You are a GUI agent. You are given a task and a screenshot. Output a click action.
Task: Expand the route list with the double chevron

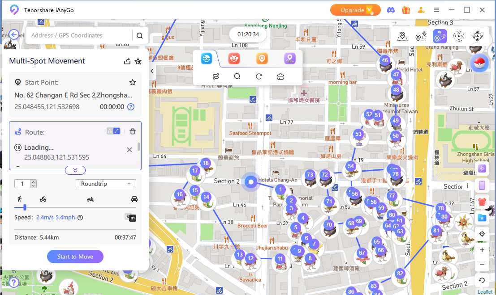point(75,170)
